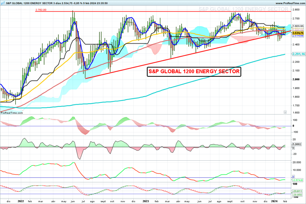The width and height of the screenshot is (306, 204).
Task: Click the 2.800 price axis label
Action: click(x=296, y=10)
